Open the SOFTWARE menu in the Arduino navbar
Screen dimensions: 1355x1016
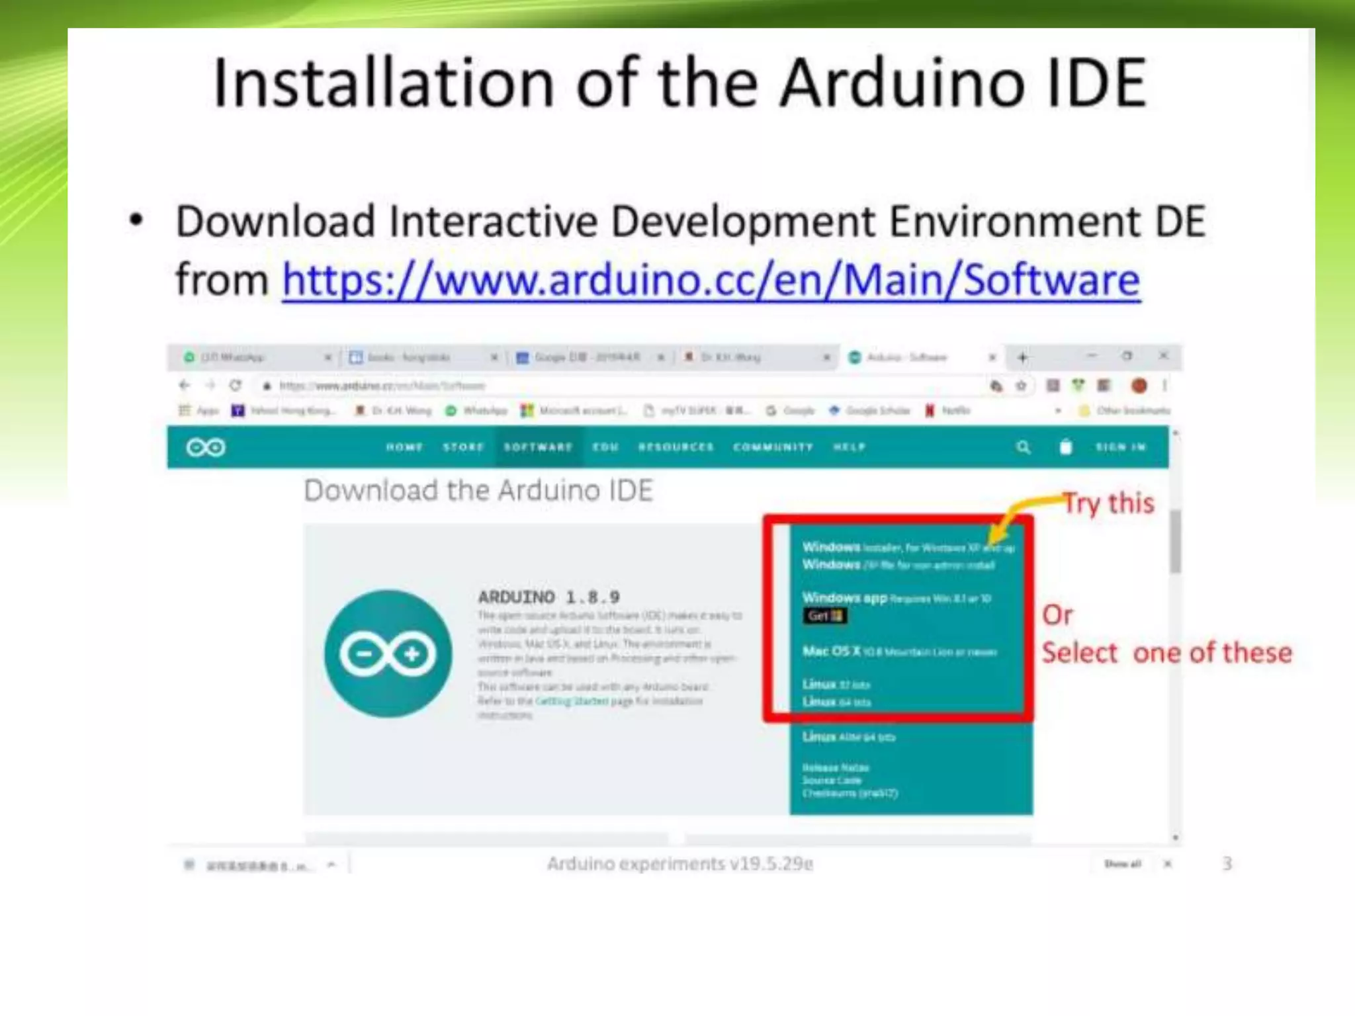538,448
